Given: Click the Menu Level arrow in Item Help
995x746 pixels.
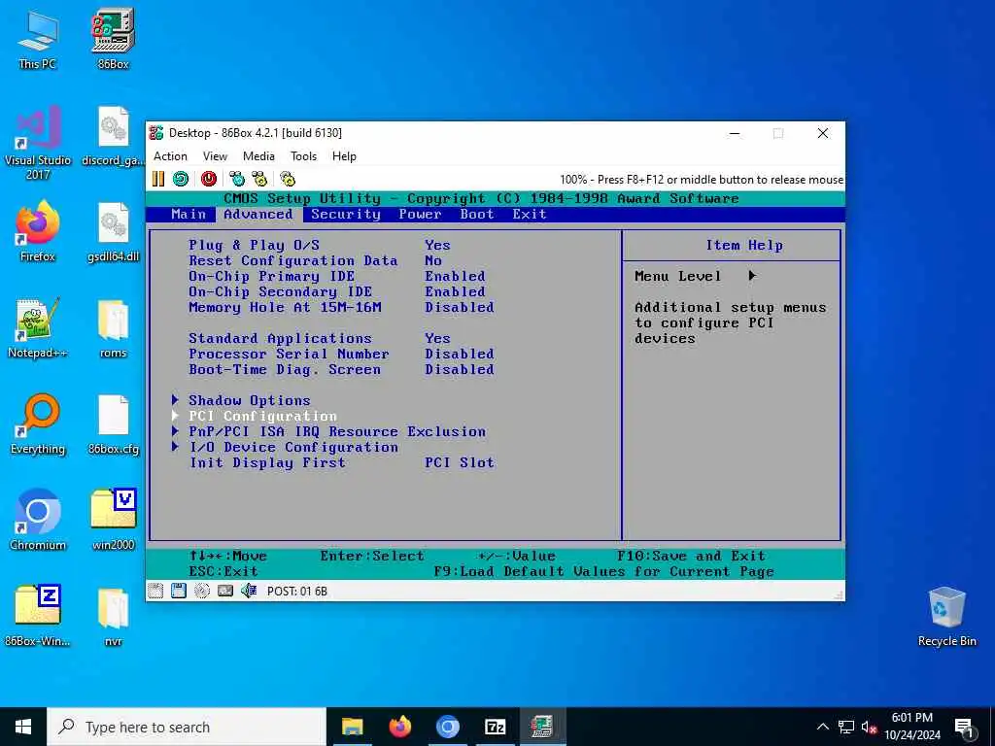Looking at the screenshot, I should click(752, 275).
